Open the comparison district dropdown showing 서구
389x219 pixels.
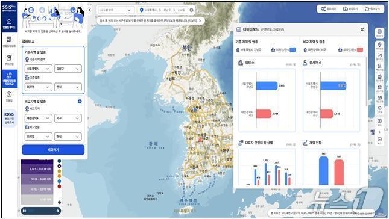click(68, 118)
